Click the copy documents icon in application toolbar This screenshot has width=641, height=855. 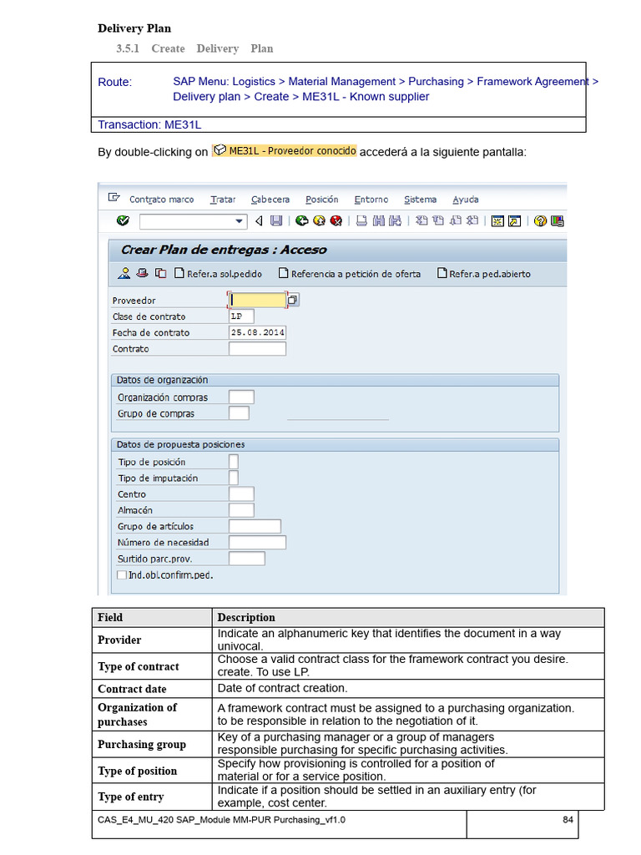(160, 273)
